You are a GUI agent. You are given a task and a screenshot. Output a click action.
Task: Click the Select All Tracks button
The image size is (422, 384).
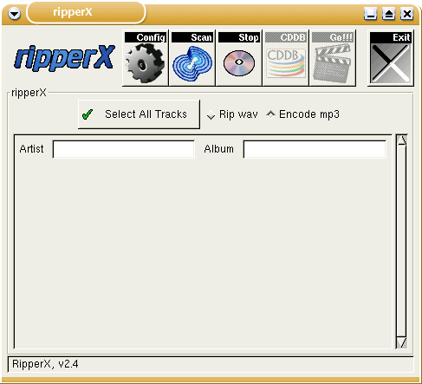(139, 114)
